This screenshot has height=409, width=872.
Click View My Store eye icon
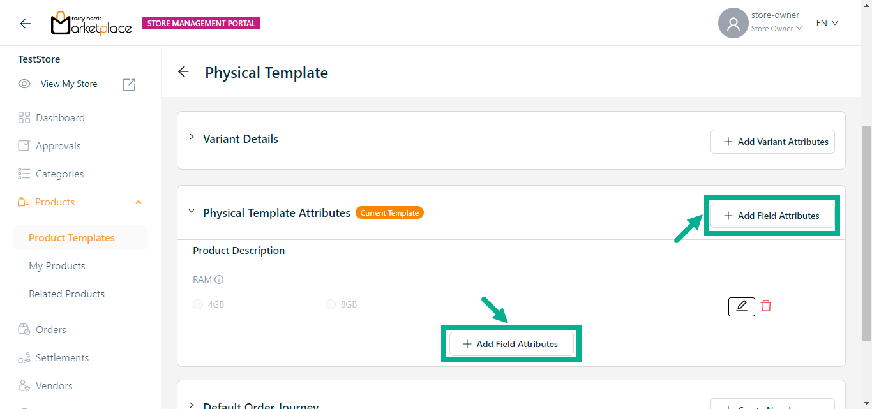(24, 84)
